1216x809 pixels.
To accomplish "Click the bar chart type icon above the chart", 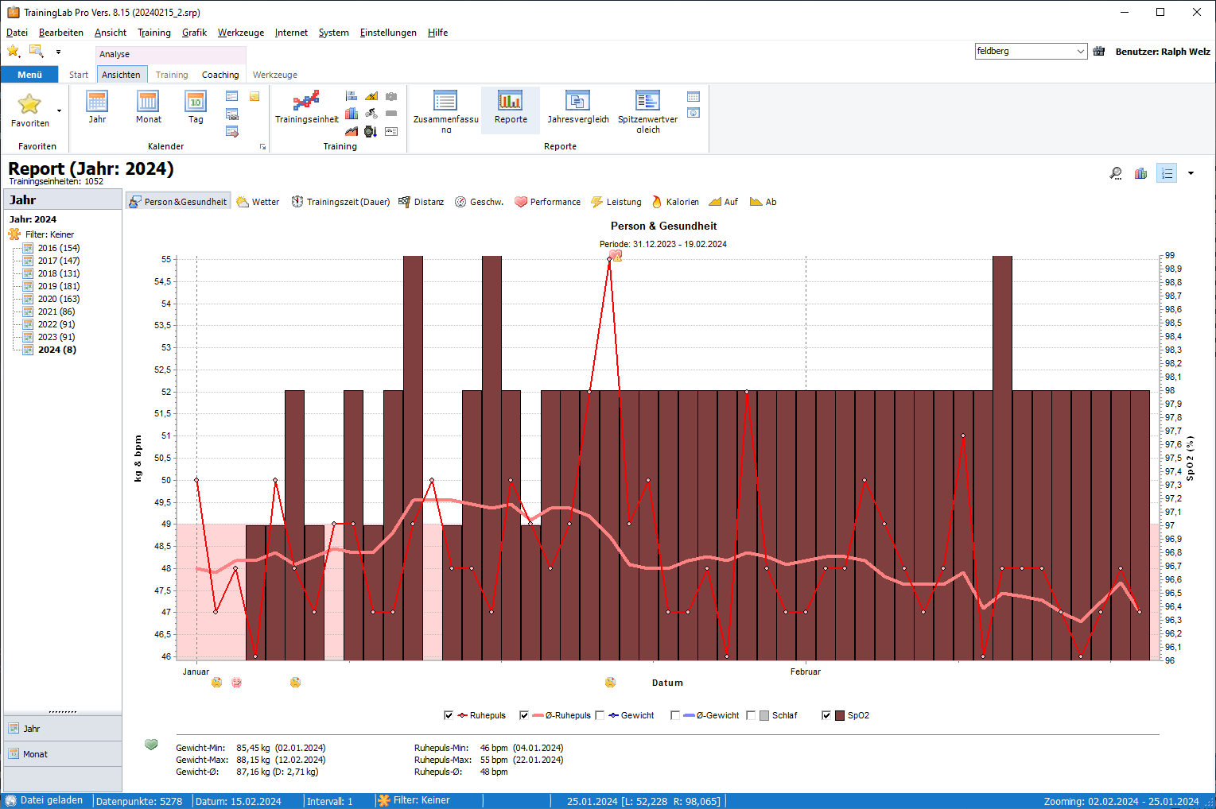I will 1141,173.
